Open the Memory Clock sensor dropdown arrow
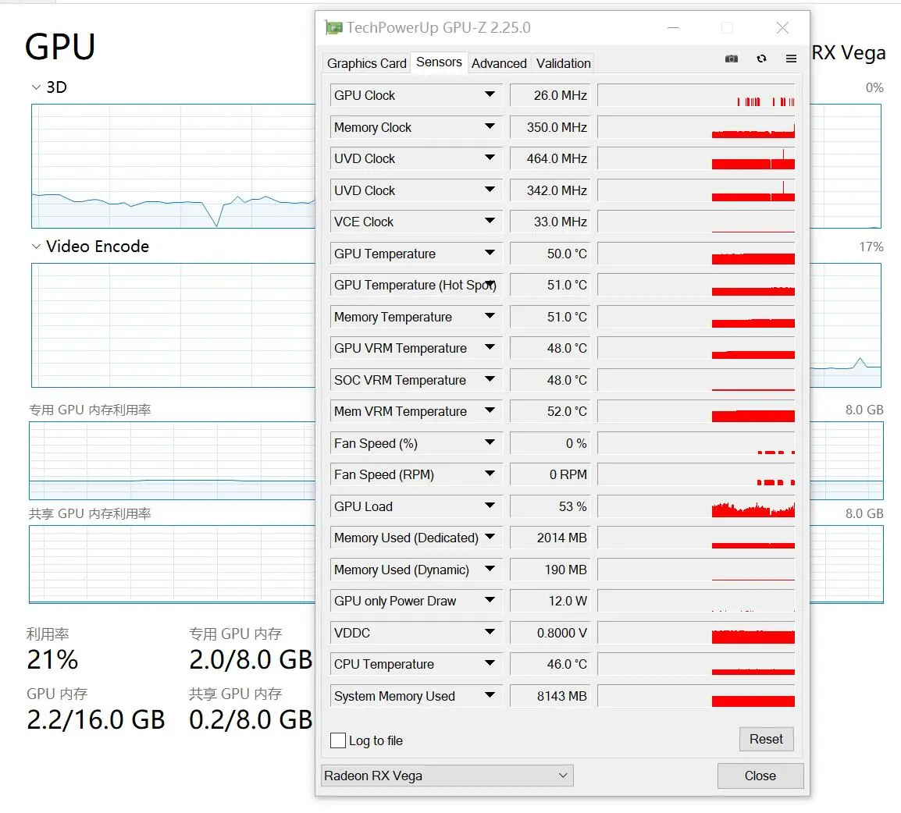 [490, 126]
